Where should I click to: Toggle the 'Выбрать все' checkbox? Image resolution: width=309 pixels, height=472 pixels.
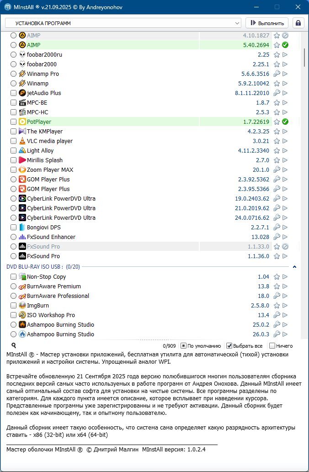click(x=229, y=346)
